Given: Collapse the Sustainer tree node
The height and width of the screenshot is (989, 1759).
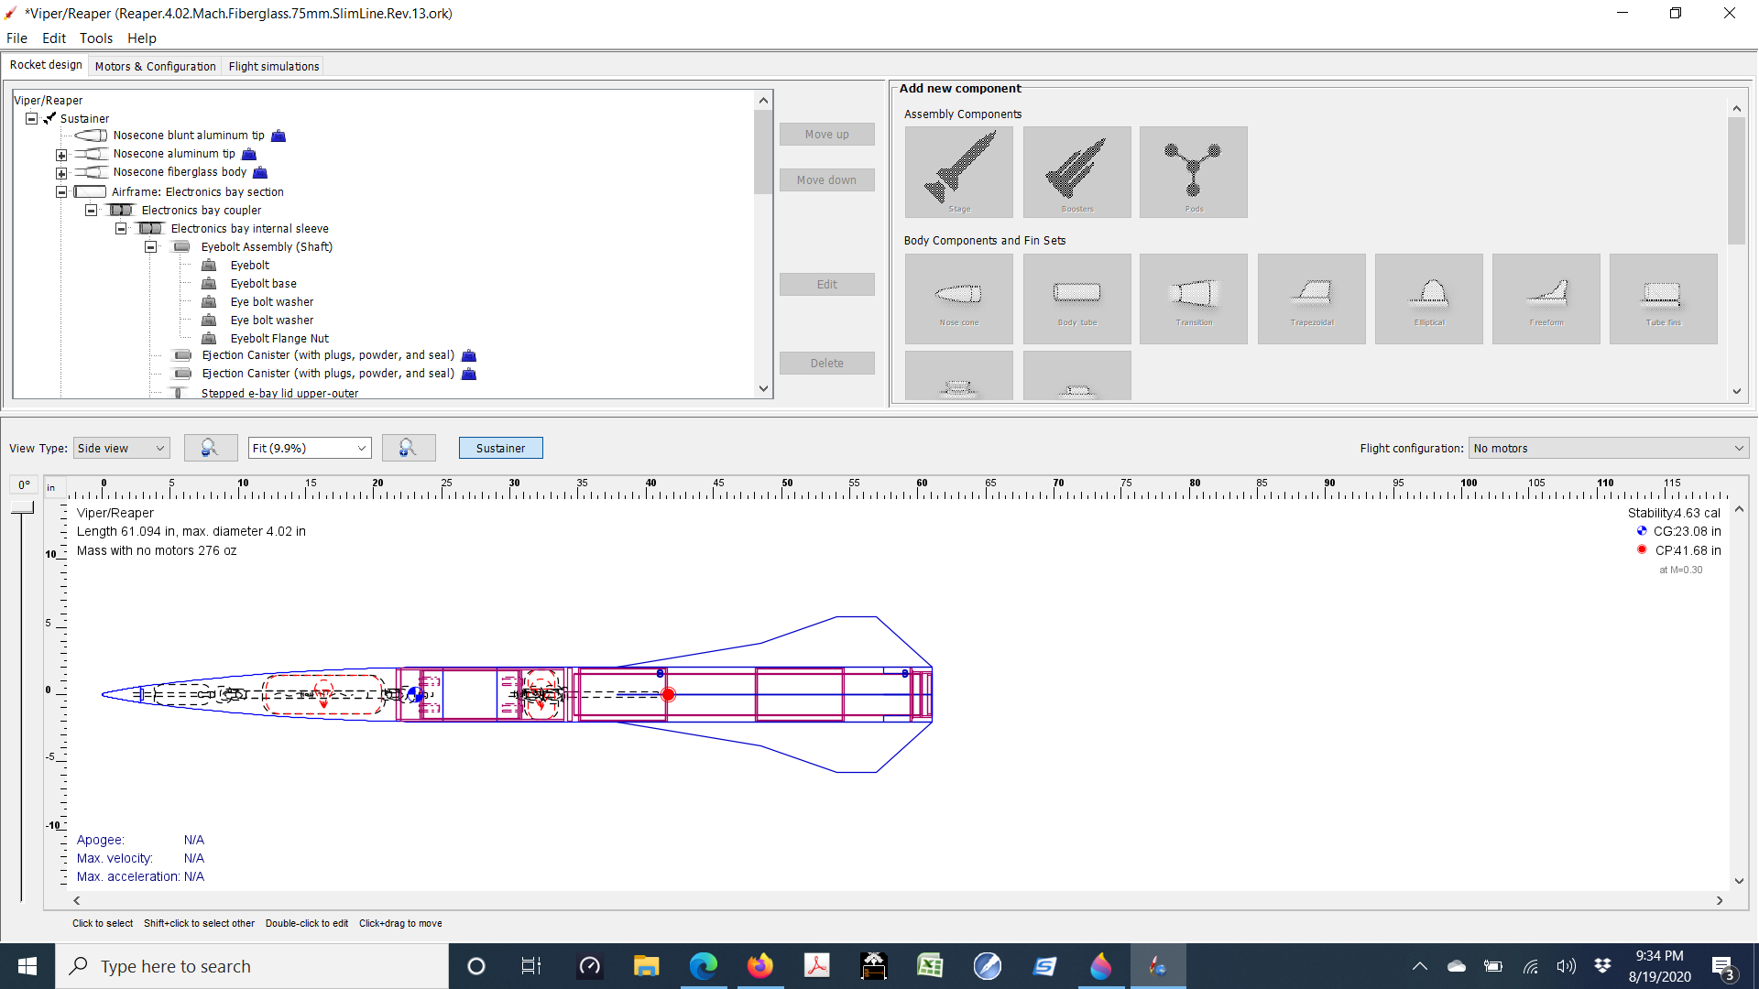Looking at the screenshot, I should [x=32, y=118].
